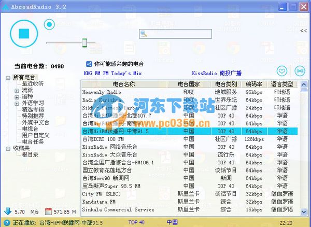This screenshot has width=311, height=227.
Task: Click the shuffle random station icon
Action: coord(300,71)
